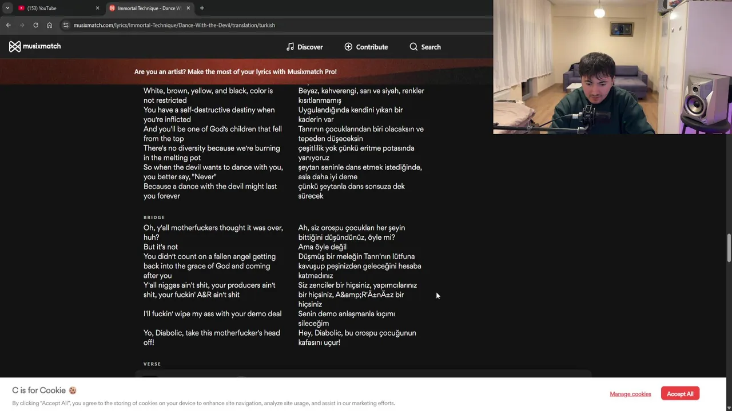Open the browser home page

point(49,25)
